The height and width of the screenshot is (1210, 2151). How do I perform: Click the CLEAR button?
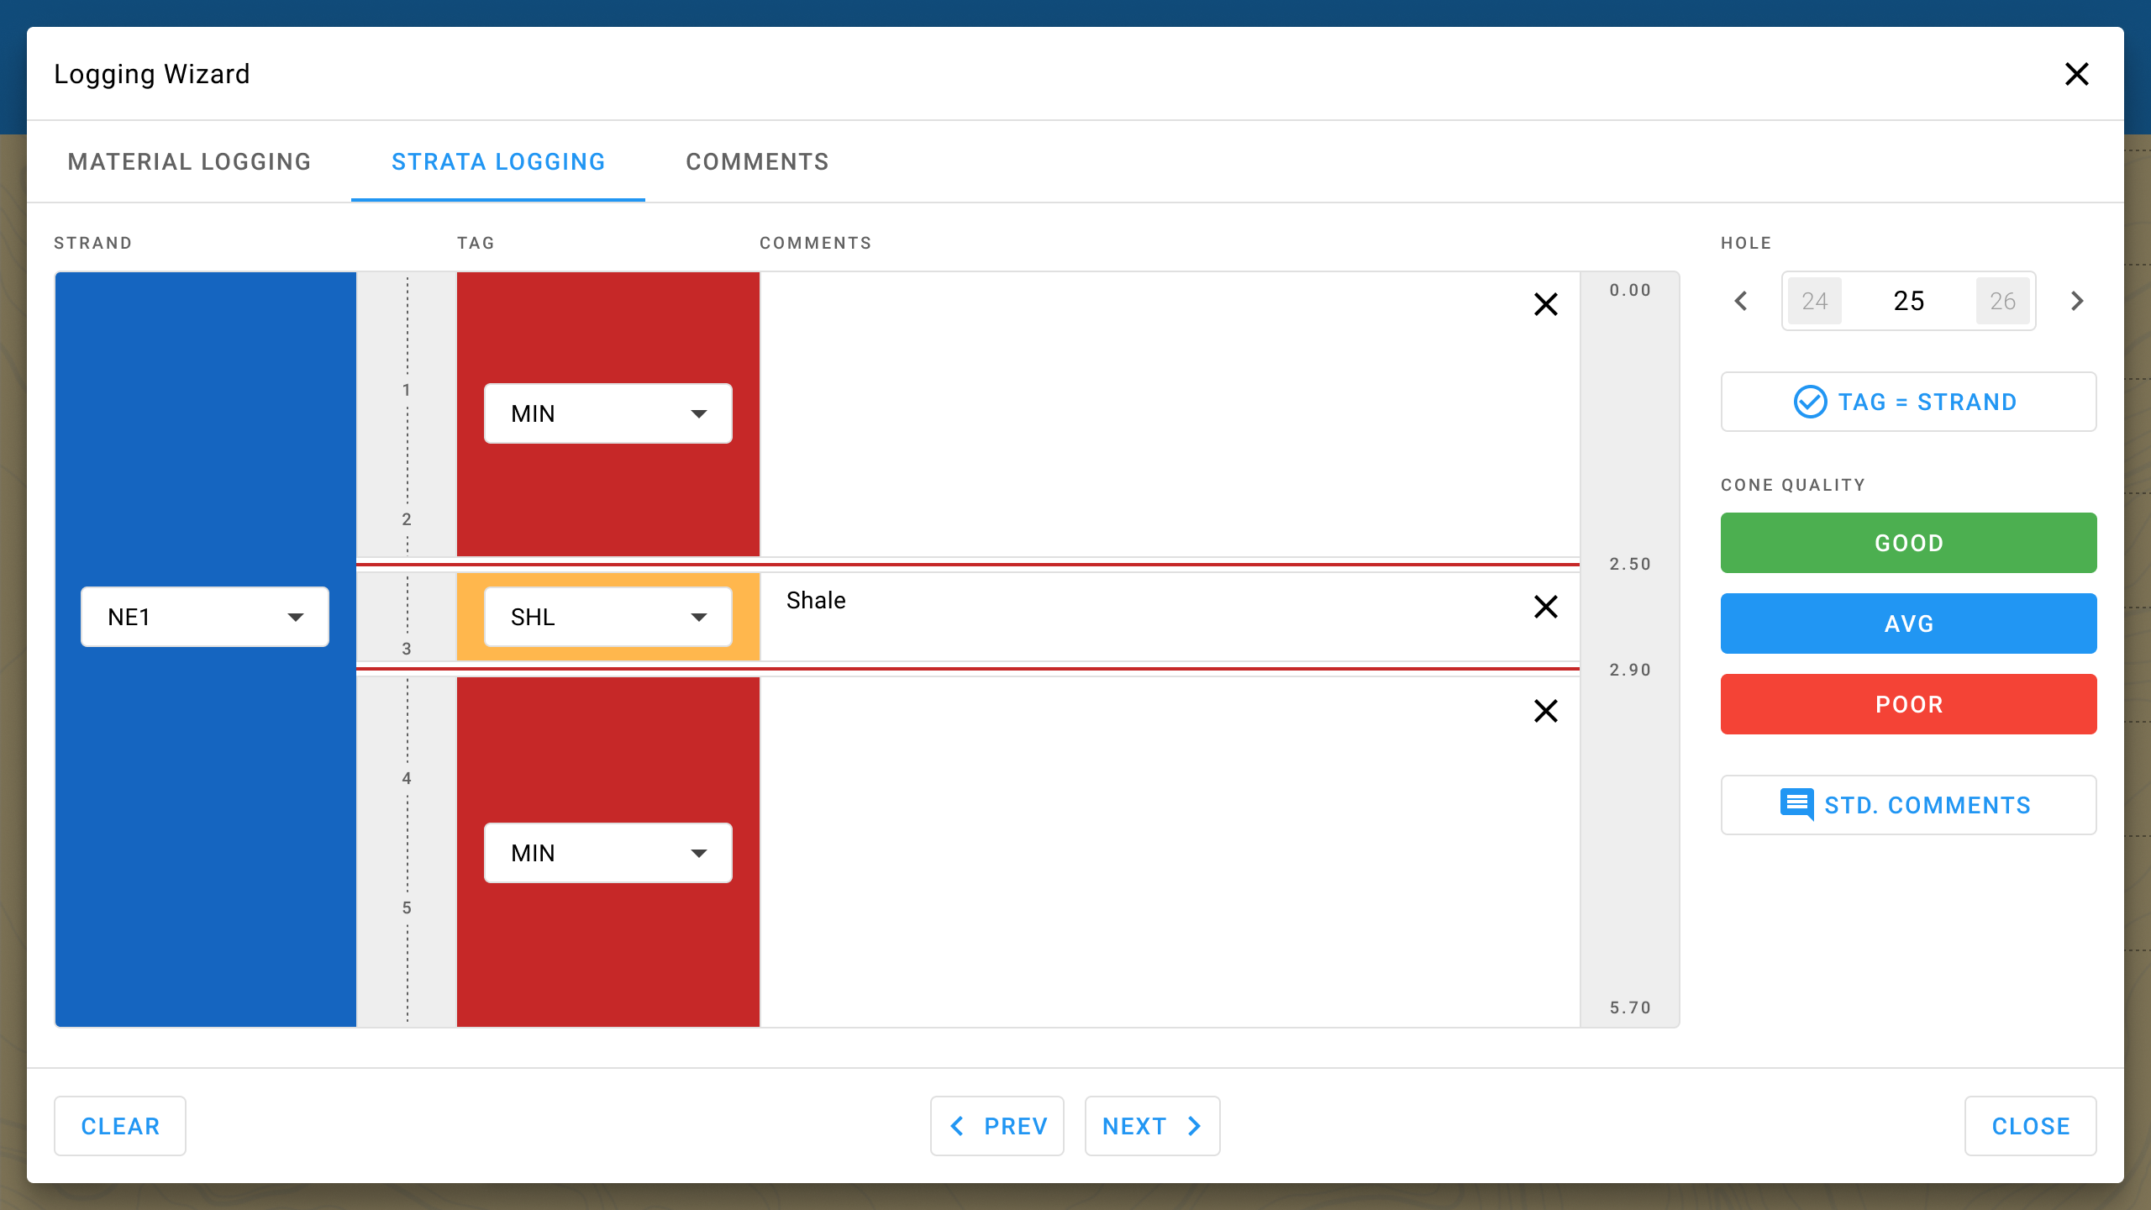pos(120,1126)
